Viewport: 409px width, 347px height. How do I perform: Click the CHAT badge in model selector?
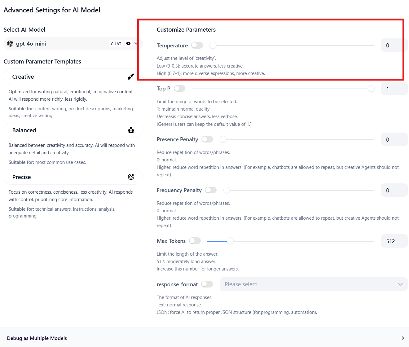116,44
